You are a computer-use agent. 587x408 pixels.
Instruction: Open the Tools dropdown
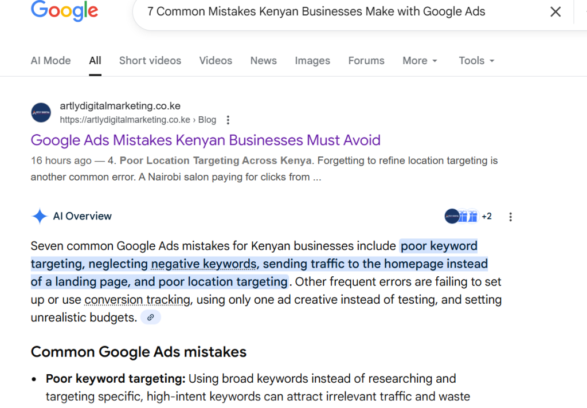click(476, 61)
